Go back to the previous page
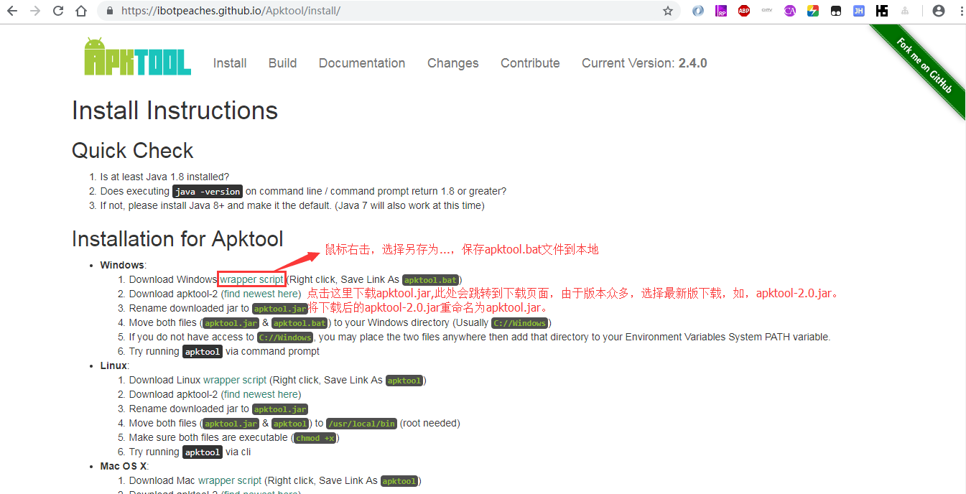 12,11
